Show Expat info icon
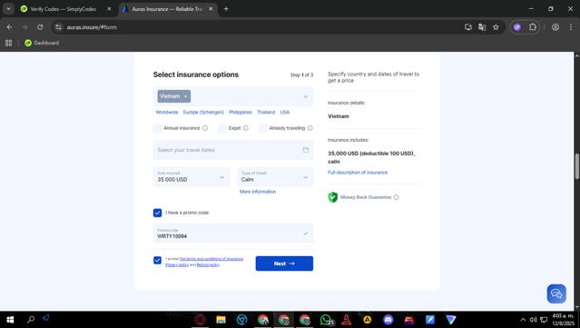This screenshot has height=328, width=580. coord(246,128)
